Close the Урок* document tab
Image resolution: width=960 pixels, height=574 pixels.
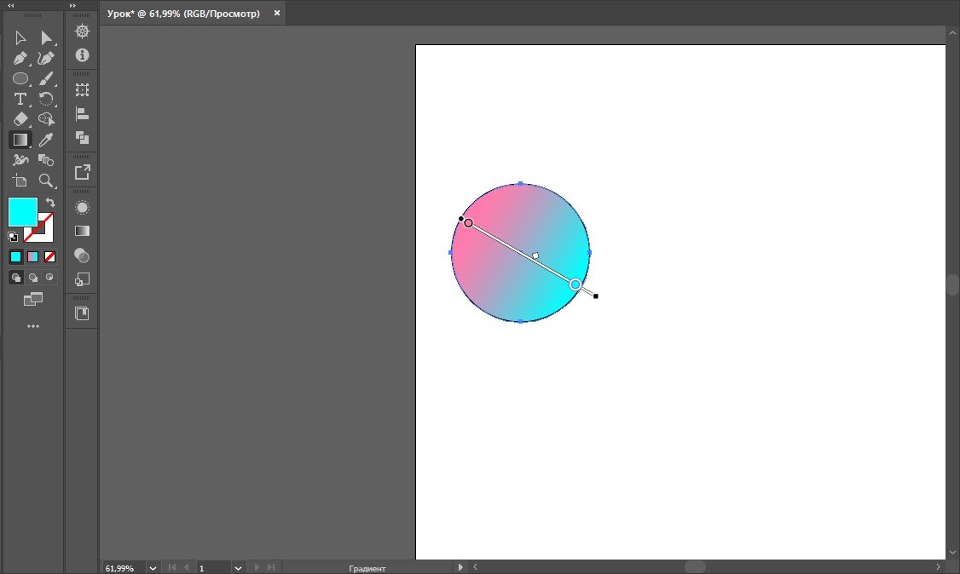click(x=277, y=13)
